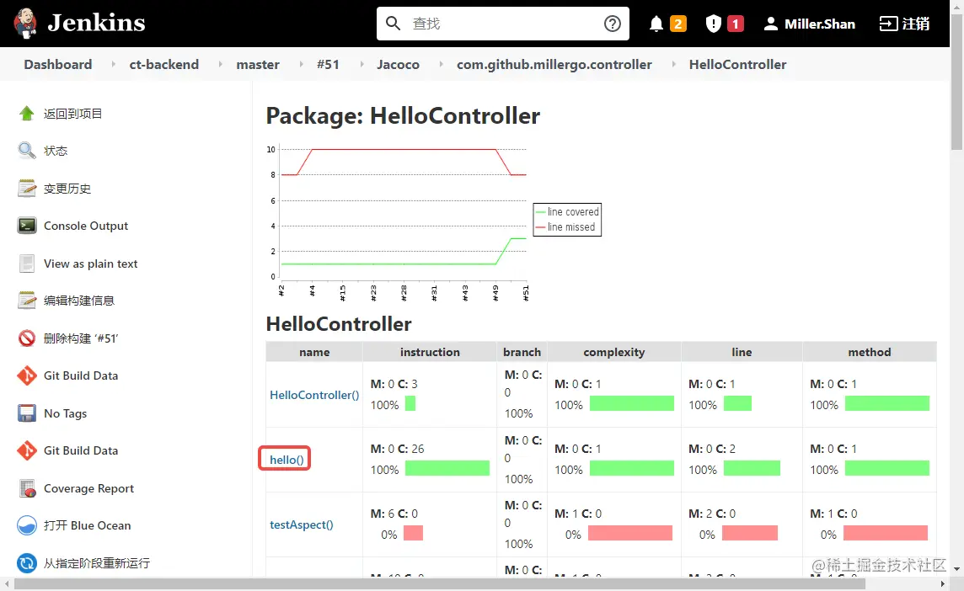The height and width of the screenshot is (591, 964).
Task: Open Coverage Report link
Action: click(x=88, y=488)
